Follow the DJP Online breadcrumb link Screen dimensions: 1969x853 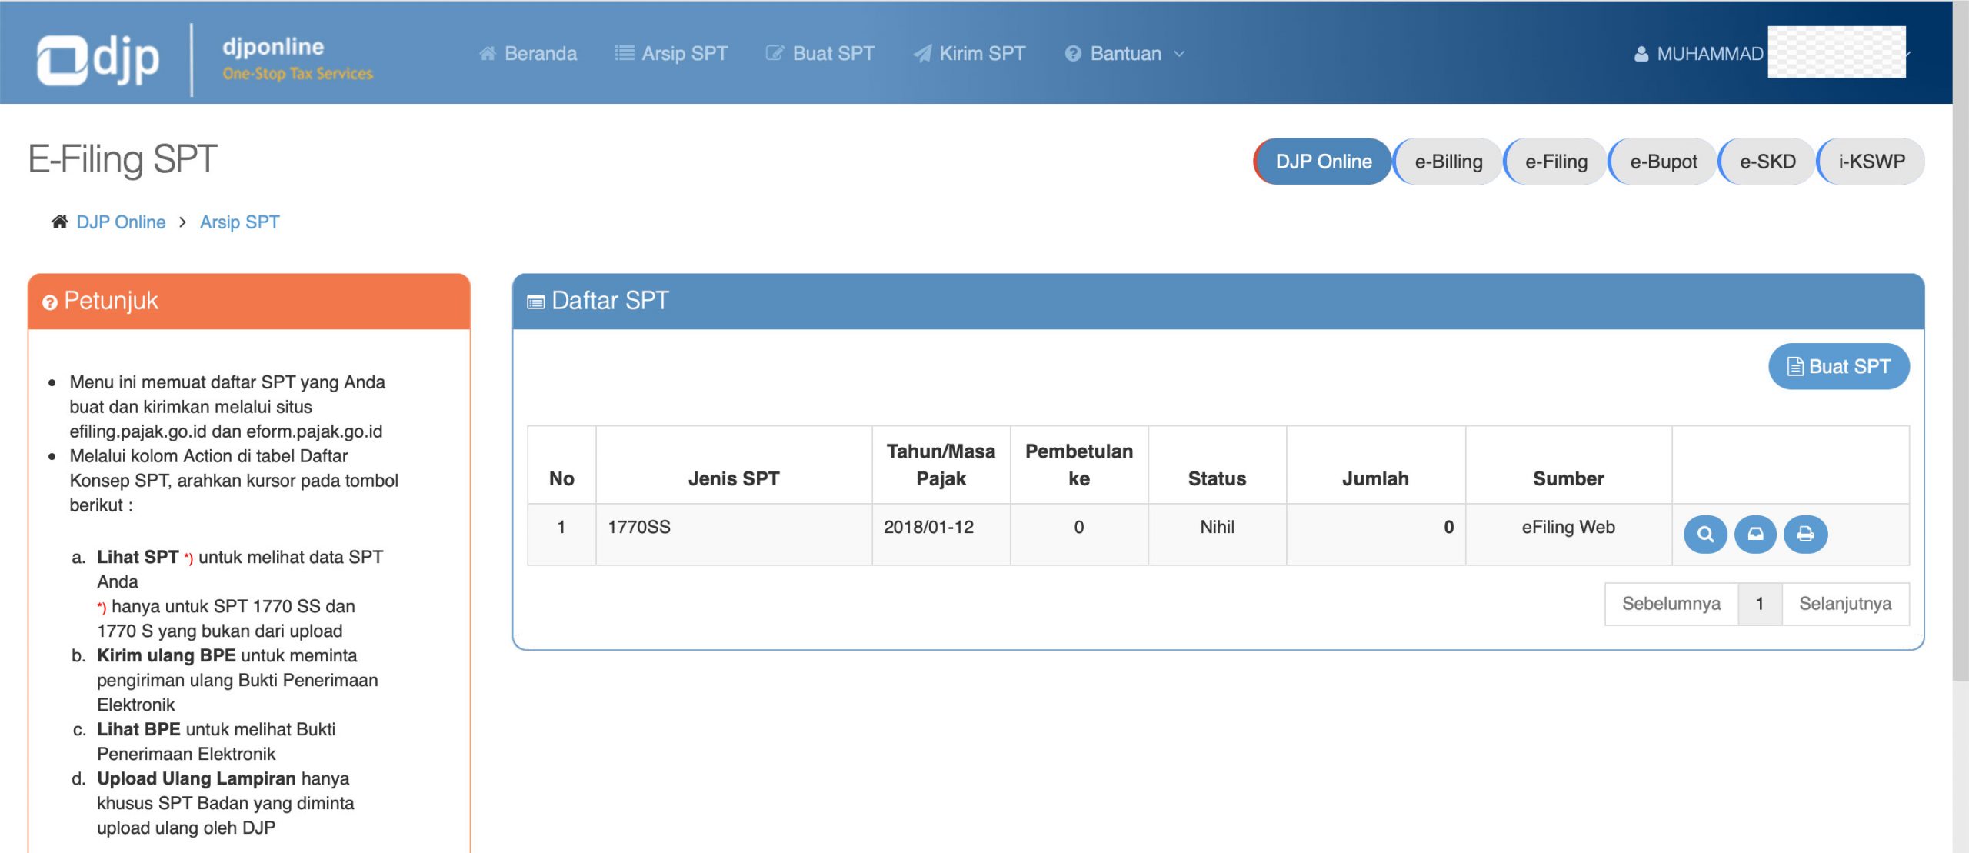121,222
